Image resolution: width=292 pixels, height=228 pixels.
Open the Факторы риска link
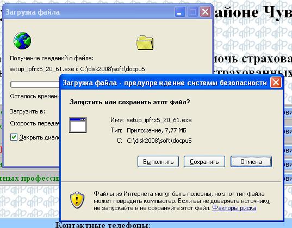tap(234, 208)
